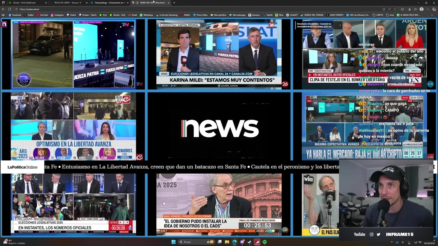Open Copilot sidebar icon
The width and height of the screenshot is (438, 246).
pos(434,9)
